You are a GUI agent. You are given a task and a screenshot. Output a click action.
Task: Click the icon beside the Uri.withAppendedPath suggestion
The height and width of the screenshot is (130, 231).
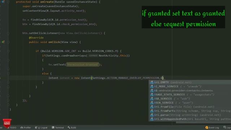point(152,119)
